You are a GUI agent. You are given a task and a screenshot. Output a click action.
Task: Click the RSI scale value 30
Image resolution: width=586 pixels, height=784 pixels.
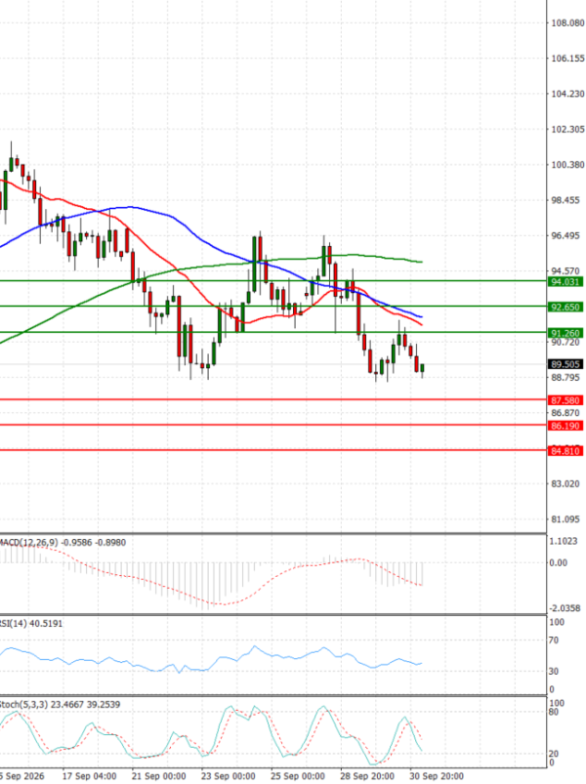click(554, 672)
